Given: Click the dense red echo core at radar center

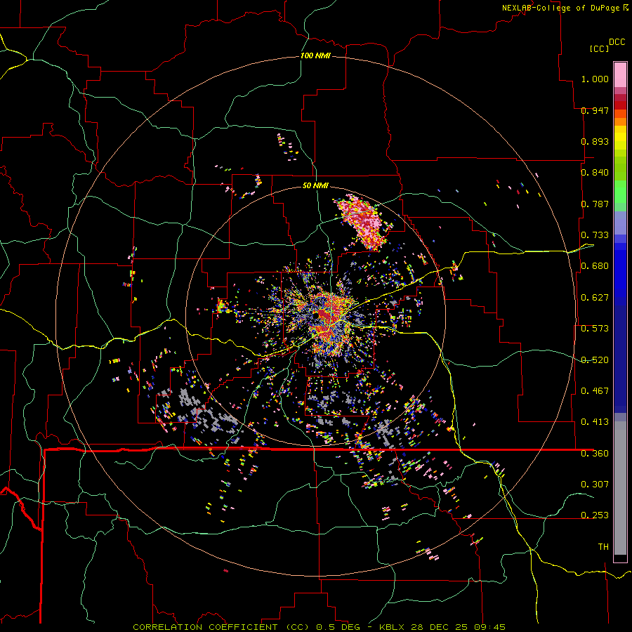Looking at the screenshot, I should [327, 314].
